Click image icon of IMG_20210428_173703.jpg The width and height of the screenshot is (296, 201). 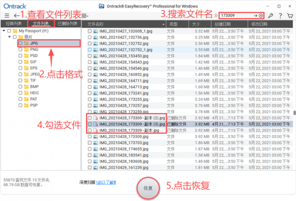pyautogui.click(x=96, y=143)
